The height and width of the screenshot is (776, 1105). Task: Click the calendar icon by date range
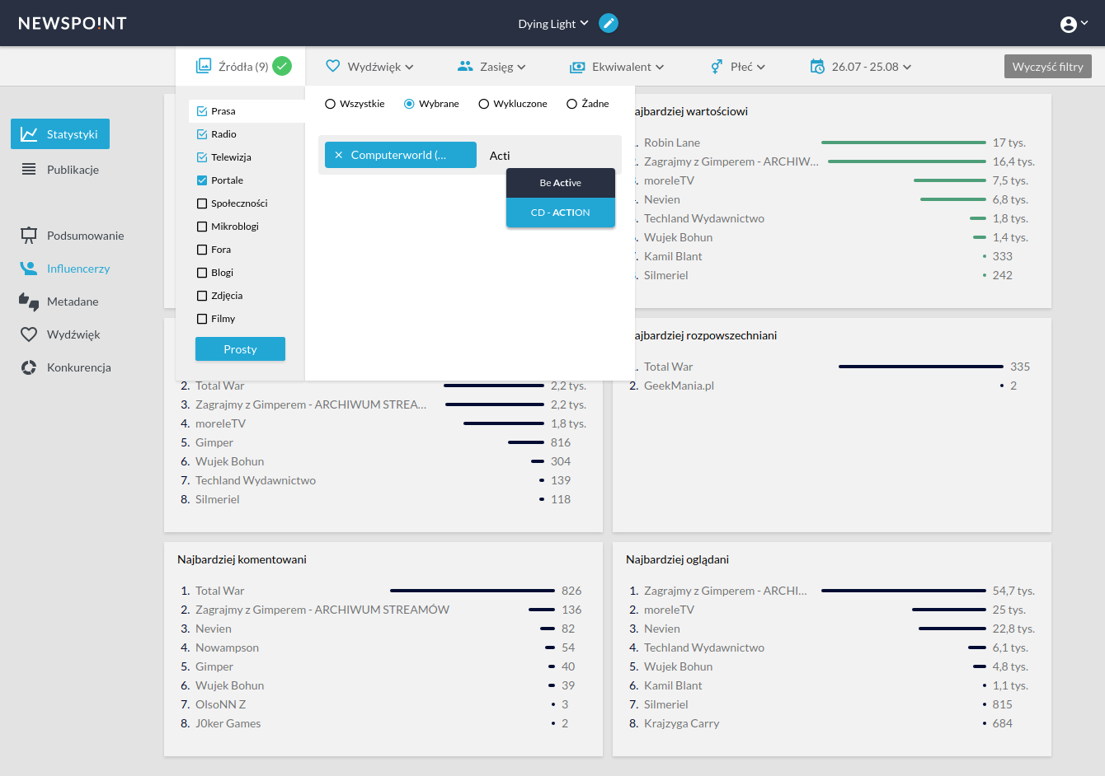[817, 66]
